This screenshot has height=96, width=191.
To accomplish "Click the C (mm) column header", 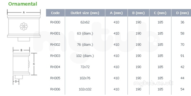I will pos(160,13).
